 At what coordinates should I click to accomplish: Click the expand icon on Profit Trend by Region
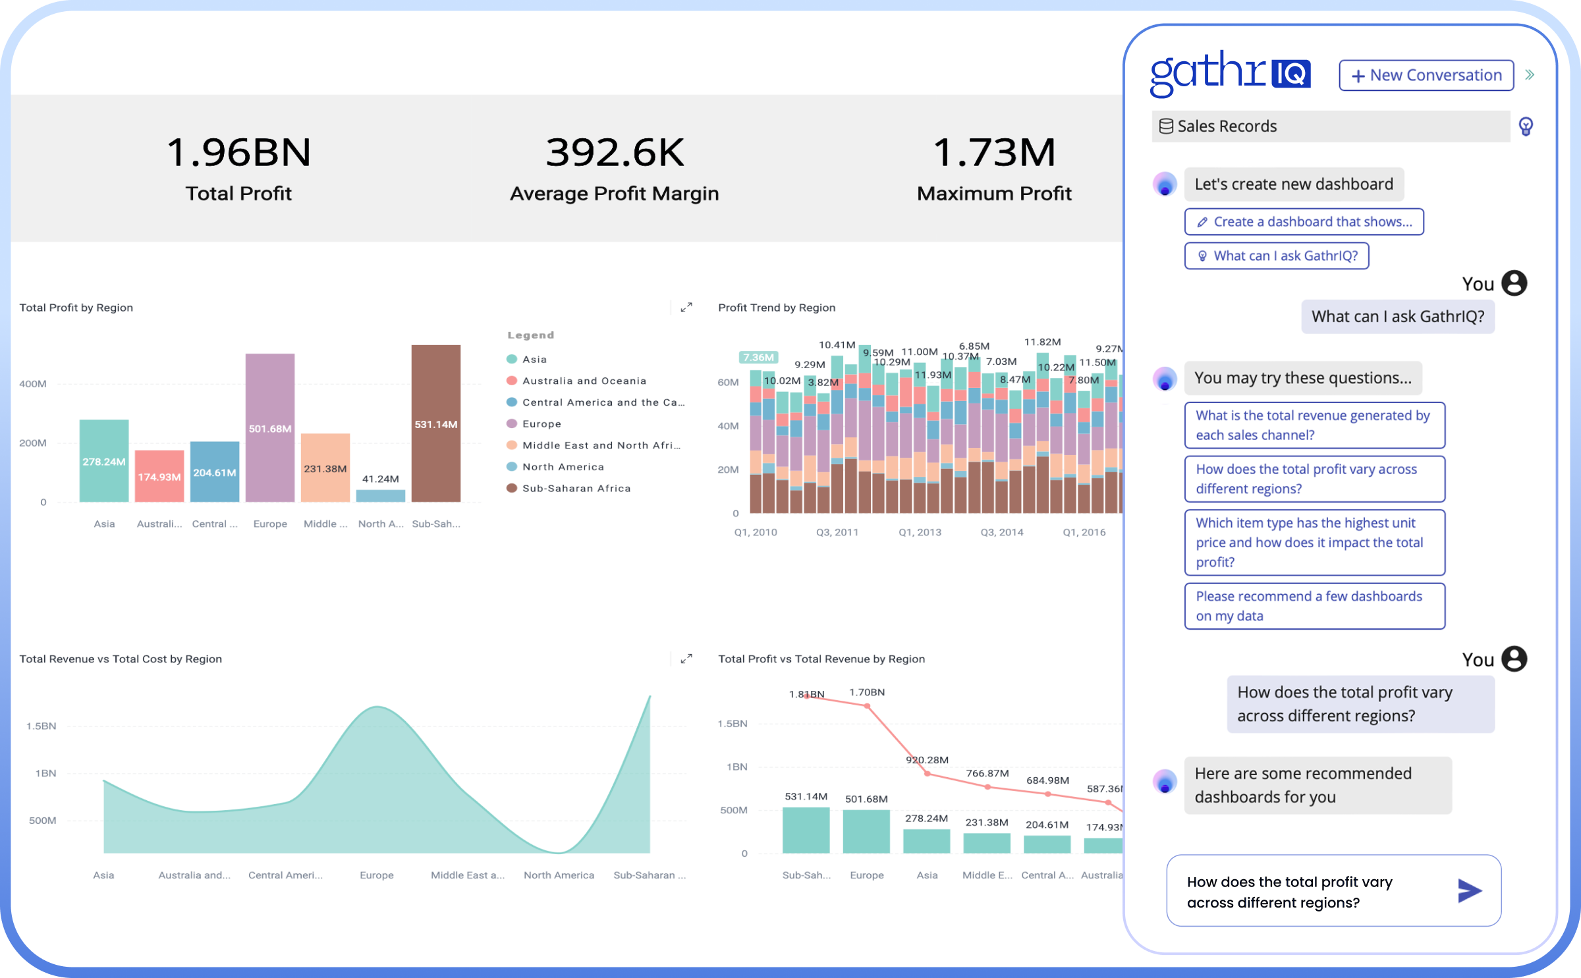[x=686, y=306]
